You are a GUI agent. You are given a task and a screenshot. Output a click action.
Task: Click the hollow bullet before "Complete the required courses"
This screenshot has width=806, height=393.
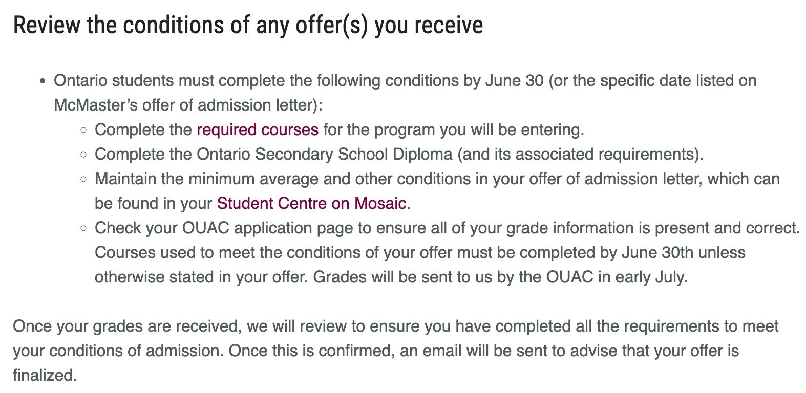pyautogui.click(x=84, y=130)
